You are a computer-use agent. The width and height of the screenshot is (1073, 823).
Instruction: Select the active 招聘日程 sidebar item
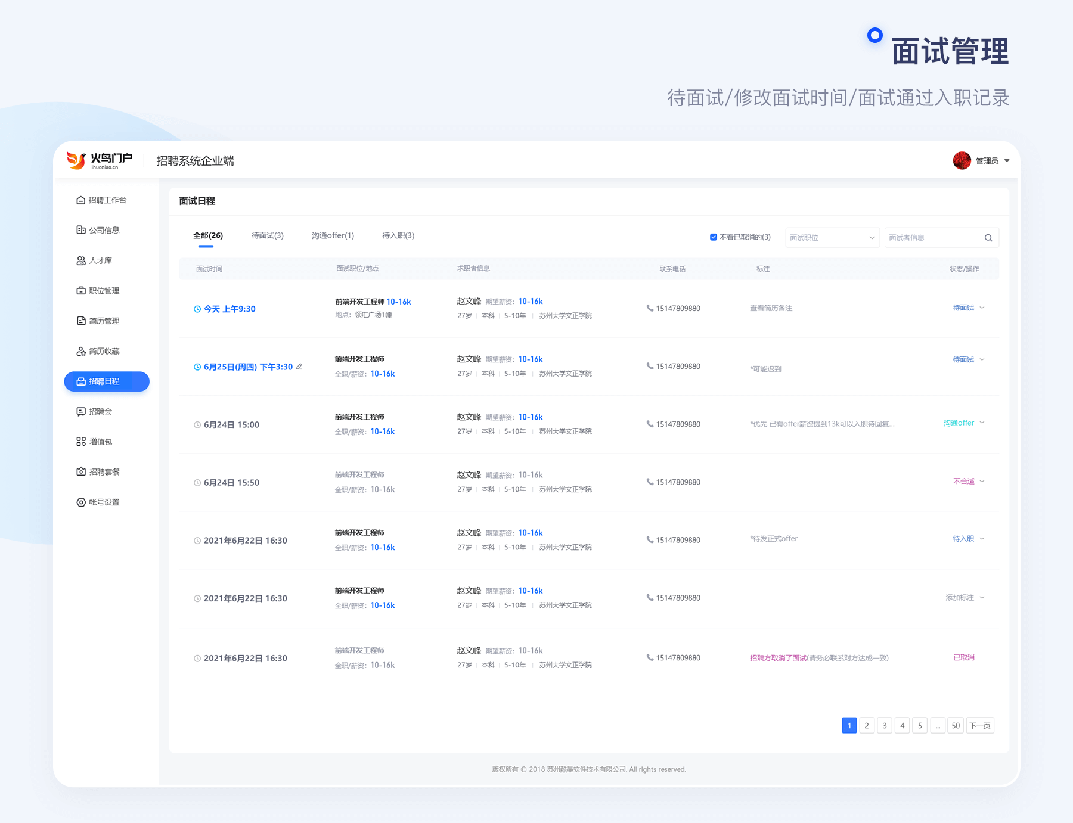pos(107,381)
